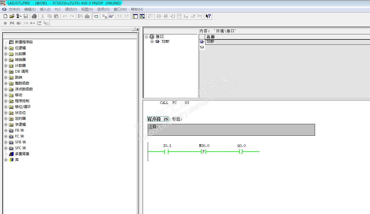Select the FB 块 folder
Image resolution: width=370 pixels, height=214 pixels.
coord(20,130)
